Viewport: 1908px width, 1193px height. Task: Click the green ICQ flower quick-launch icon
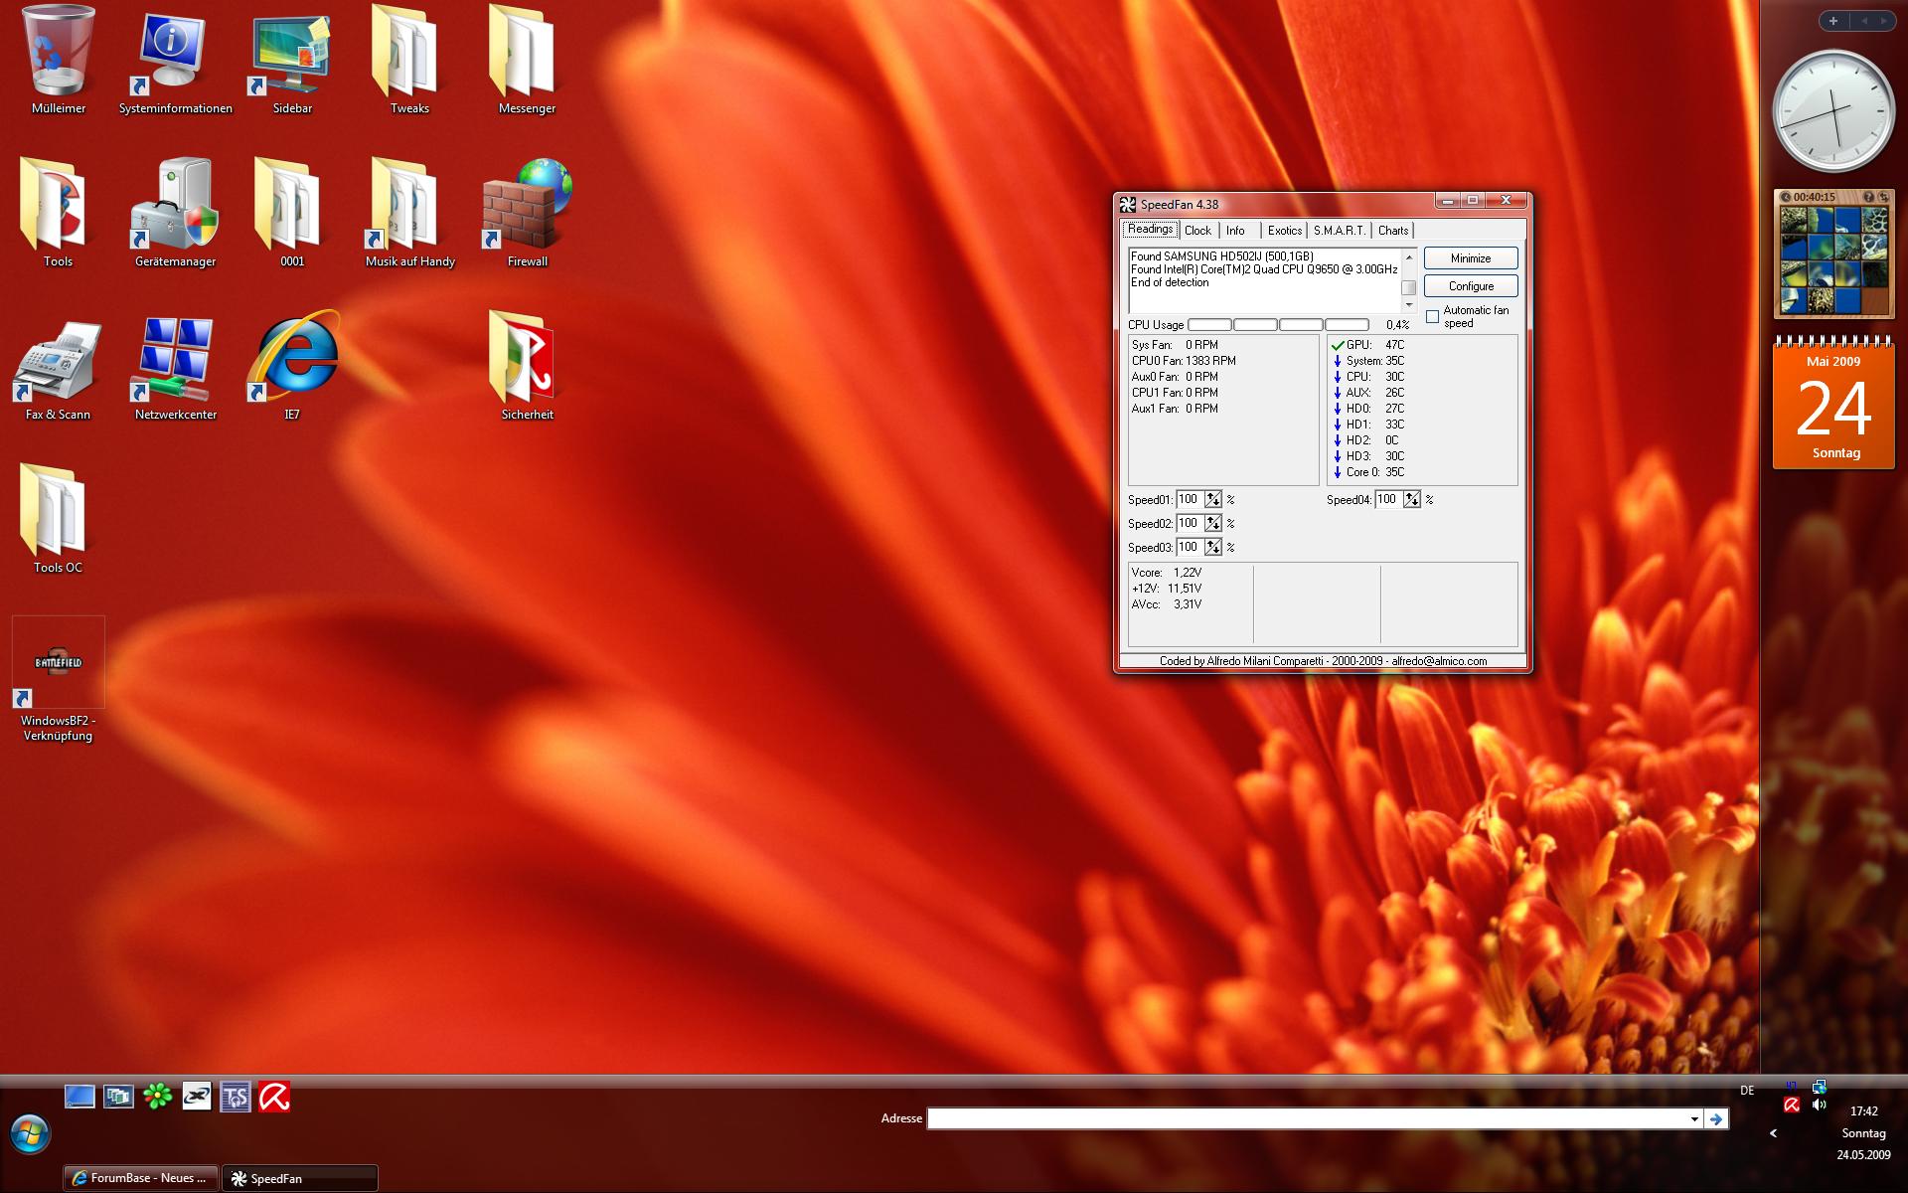click(157, 1097)
